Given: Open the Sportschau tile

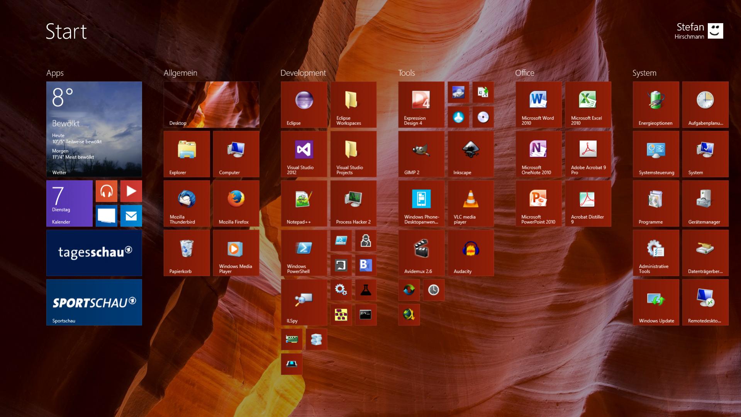Looking at the screenshot, I should (94, 302).
